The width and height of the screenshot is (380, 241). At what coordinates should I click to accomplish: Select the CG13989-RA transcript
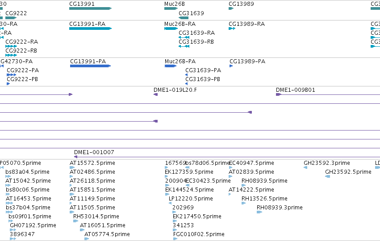click(x=232, y=29)
